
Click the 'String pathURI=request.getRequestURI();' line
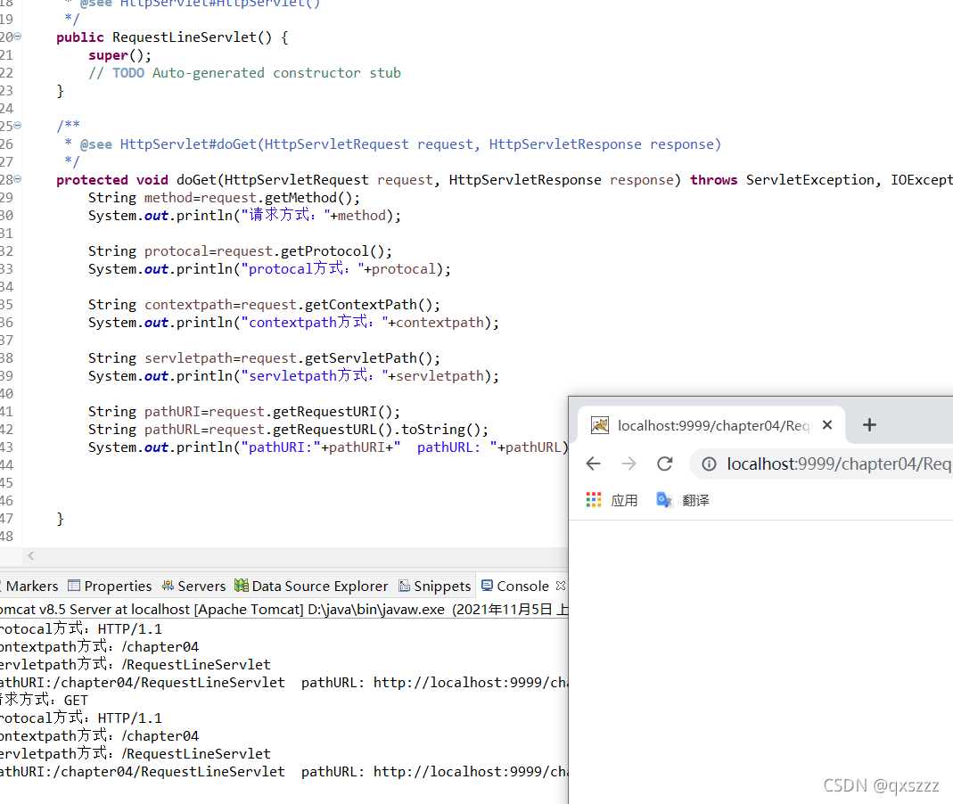click(x=244, y=412)
